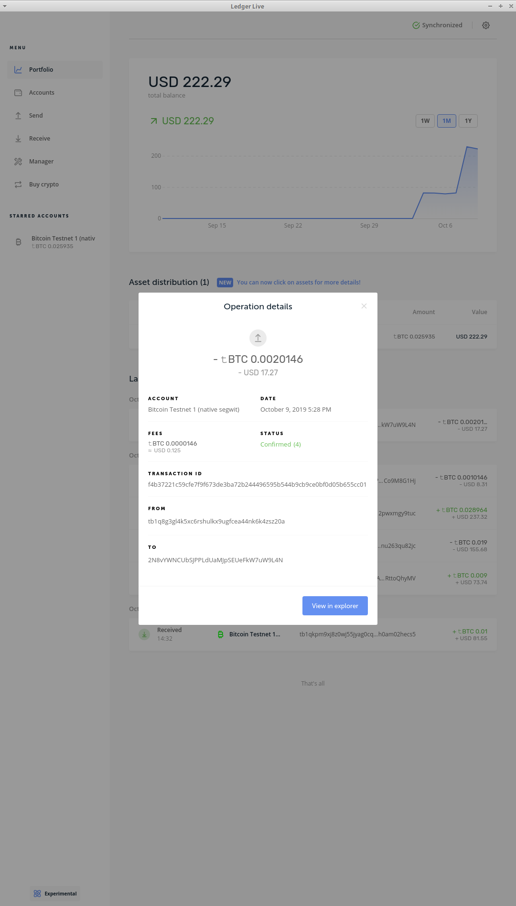Select 1W chart range
Image resolution: width=516 pixels, height=906 pixels.
click(x=425, y=121)
